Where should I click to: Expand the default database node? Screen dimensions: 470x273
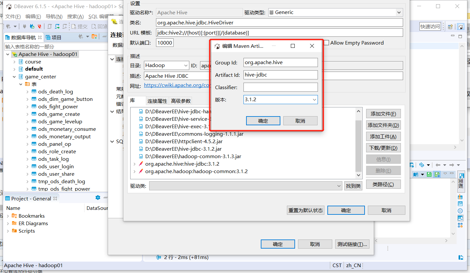click(14, 69)
